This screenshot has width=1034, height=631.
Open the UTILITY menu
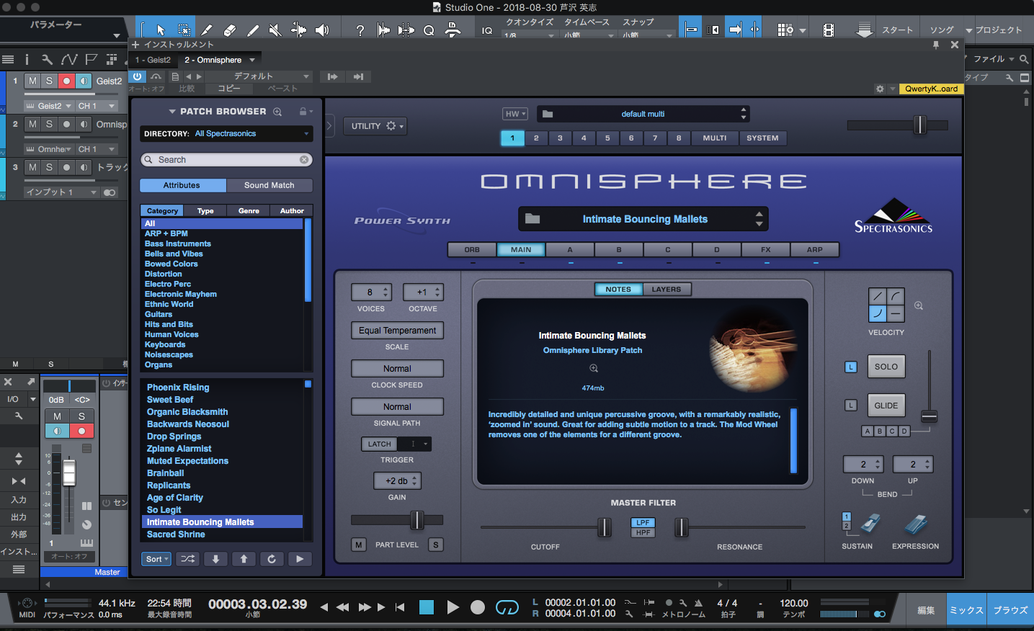point(376,126)
